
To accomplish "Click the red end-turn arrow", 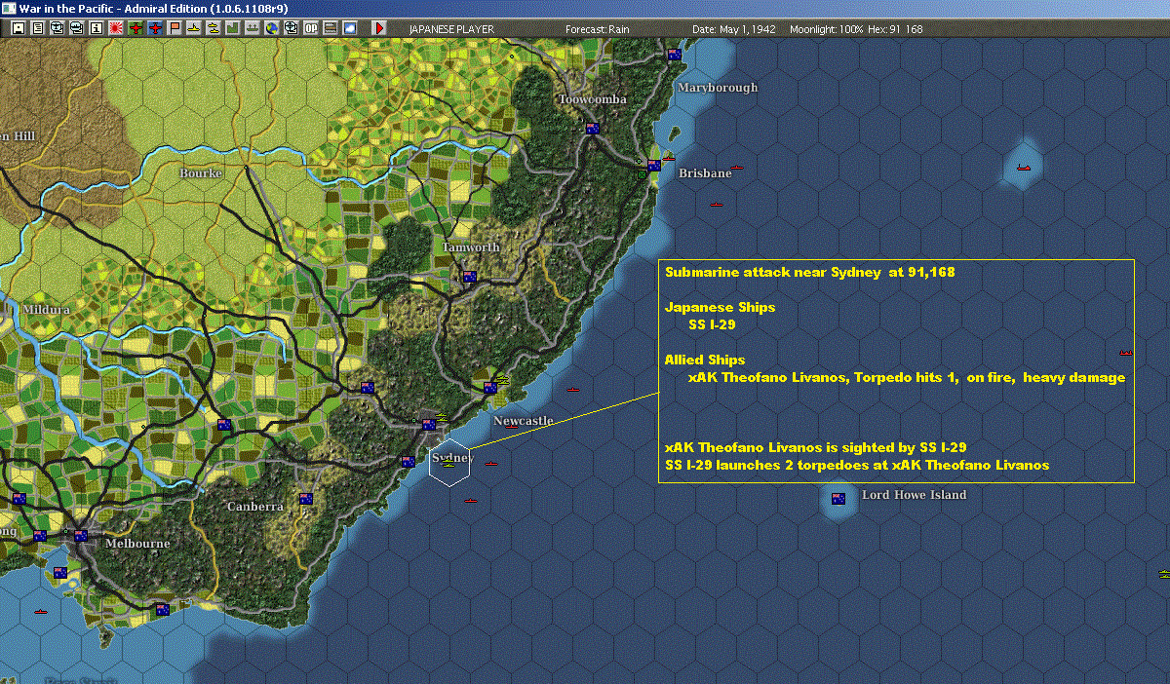I will click(379, 28).
